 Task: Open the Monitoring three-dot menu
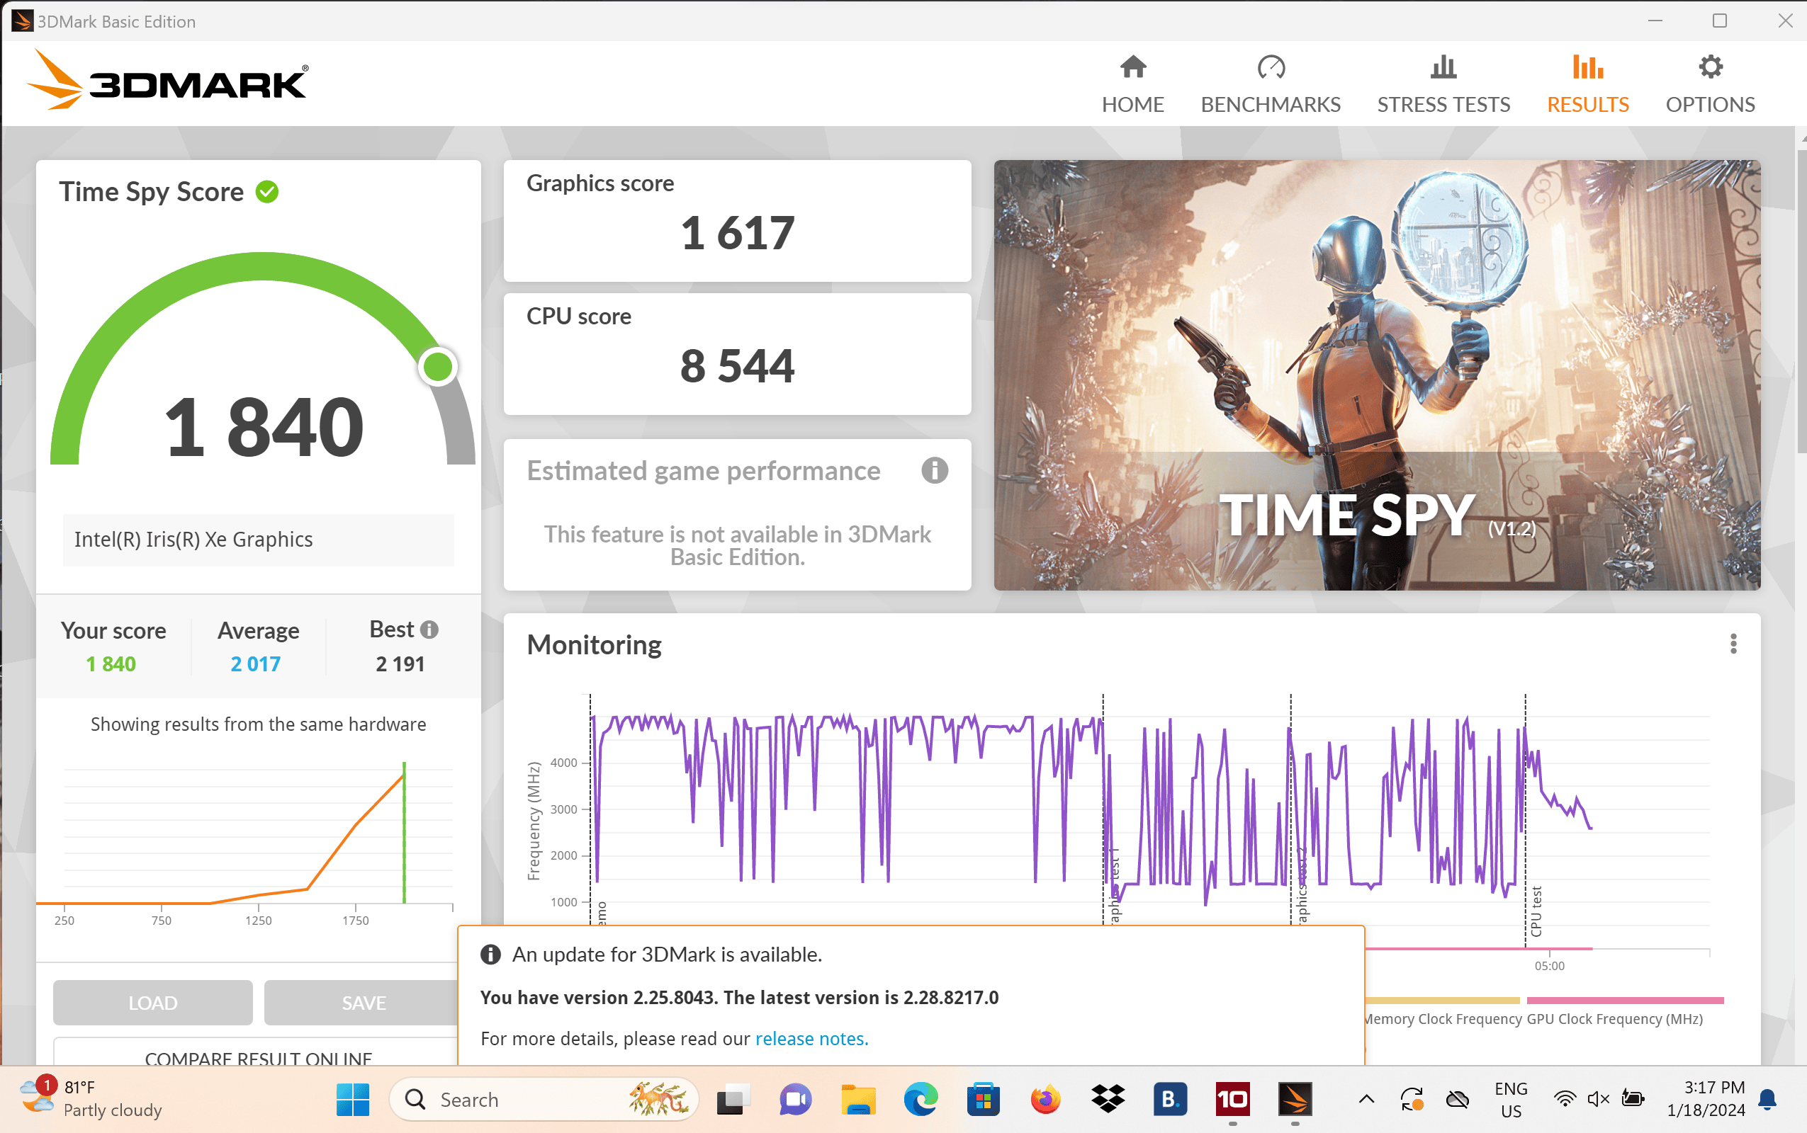click(x=1733, y=644)
